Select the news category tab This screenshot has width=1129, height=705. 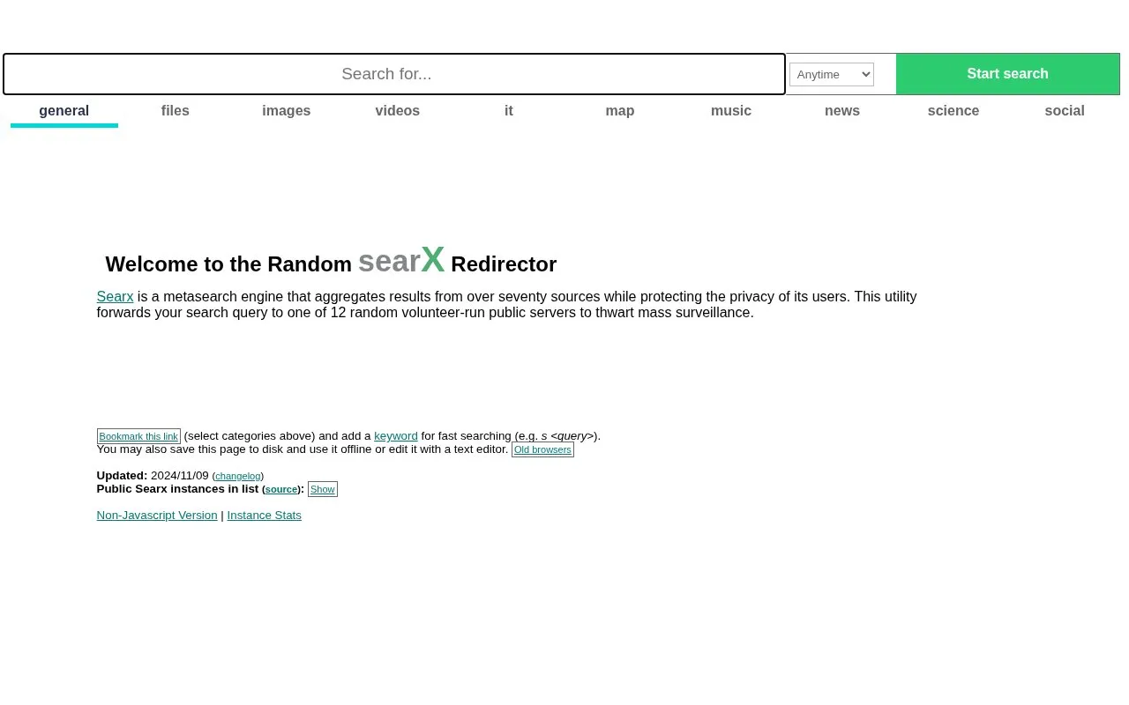(842, 111)
